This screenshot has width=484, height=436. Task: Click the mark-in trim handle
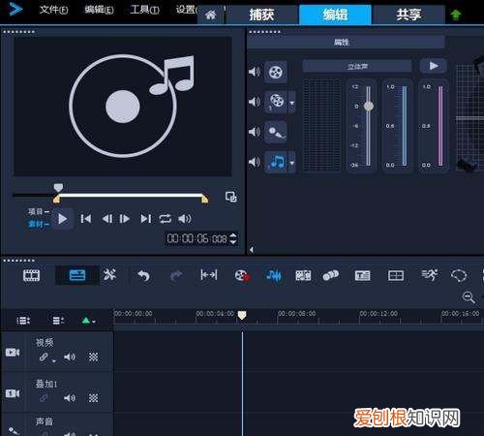(56, 200)
